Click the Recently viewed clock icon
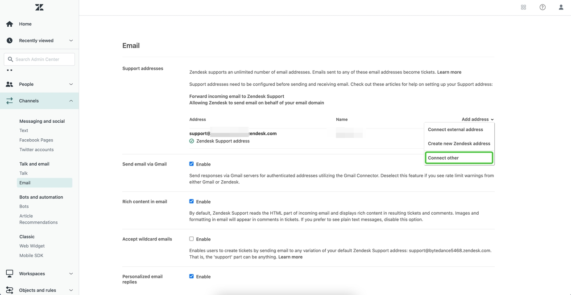The image size is (571, 295). tap(9, 41)
